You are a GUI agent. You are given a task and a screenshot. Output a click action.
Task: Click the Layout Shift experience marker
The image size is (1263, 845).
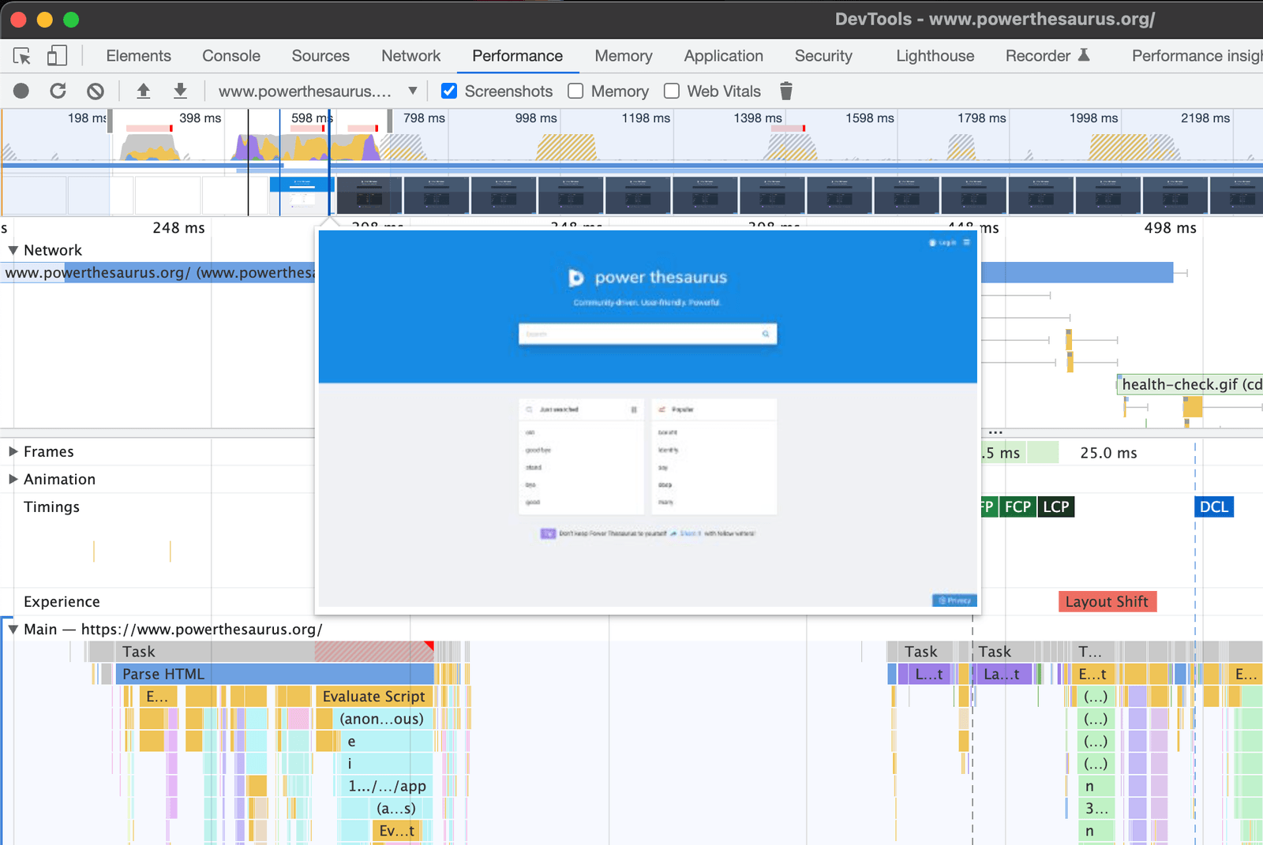coord(1106,602)
